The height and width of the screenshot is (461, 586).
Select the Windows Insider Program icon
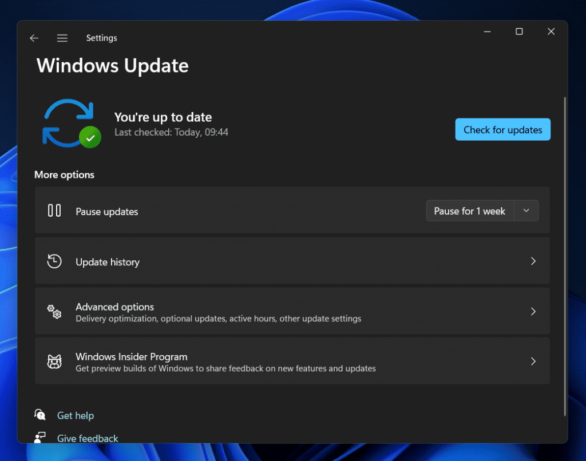pos(54,361)
